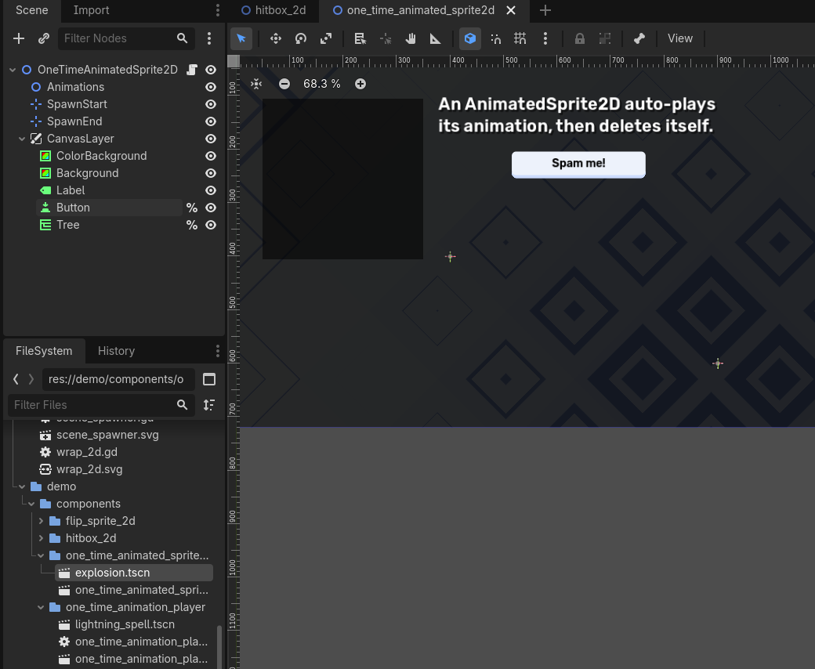
Task: Activate Rotate Mode tool
Action: point(301,38)
